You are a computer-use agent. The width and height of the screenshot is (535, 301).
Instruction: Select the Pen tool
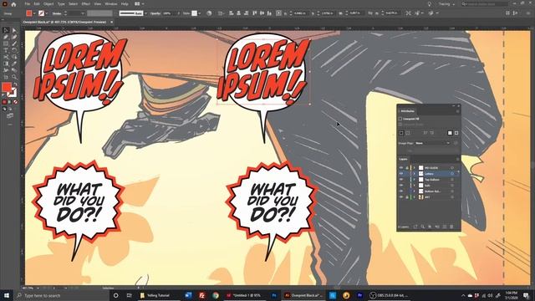6,37
